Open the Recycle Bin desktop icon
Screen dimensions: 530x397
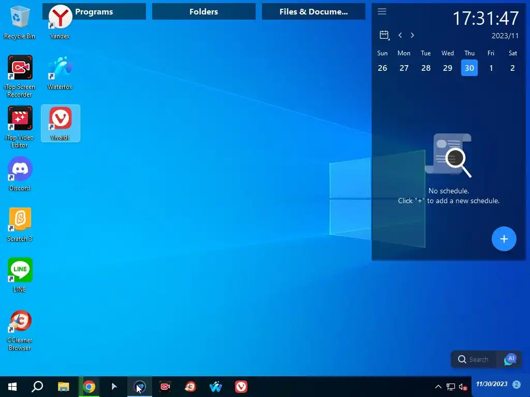pos(20,22)
